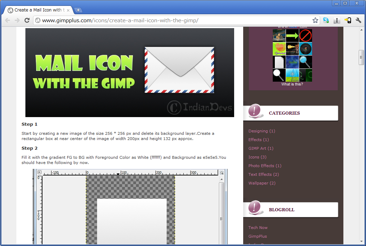Open a new tab with the plus button

[78, 10]
